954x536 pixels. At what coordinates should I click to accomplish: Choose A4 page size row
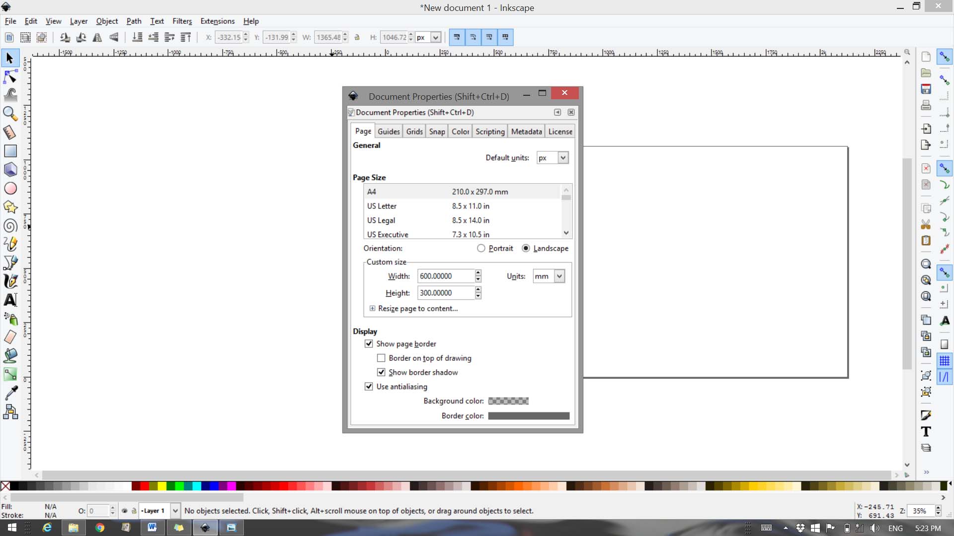(x=462, y=192)
